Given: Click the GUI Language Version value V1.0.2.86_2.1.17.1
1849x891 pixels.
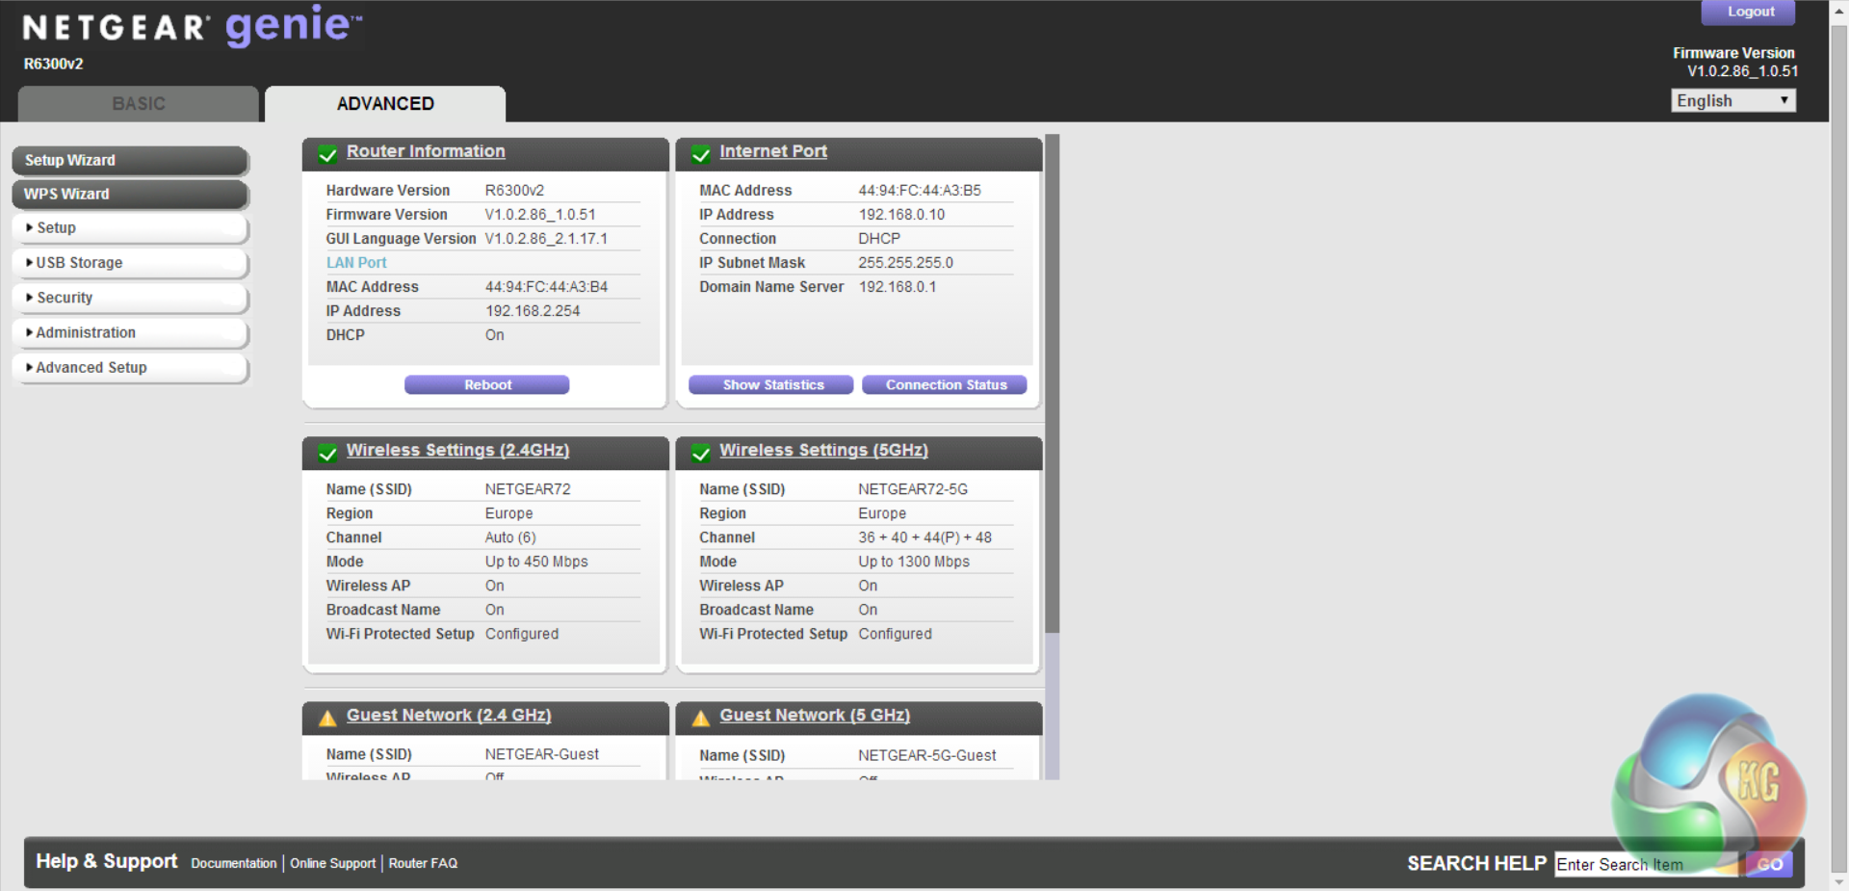Looking at the screenshot, I should tap(546, 239).
